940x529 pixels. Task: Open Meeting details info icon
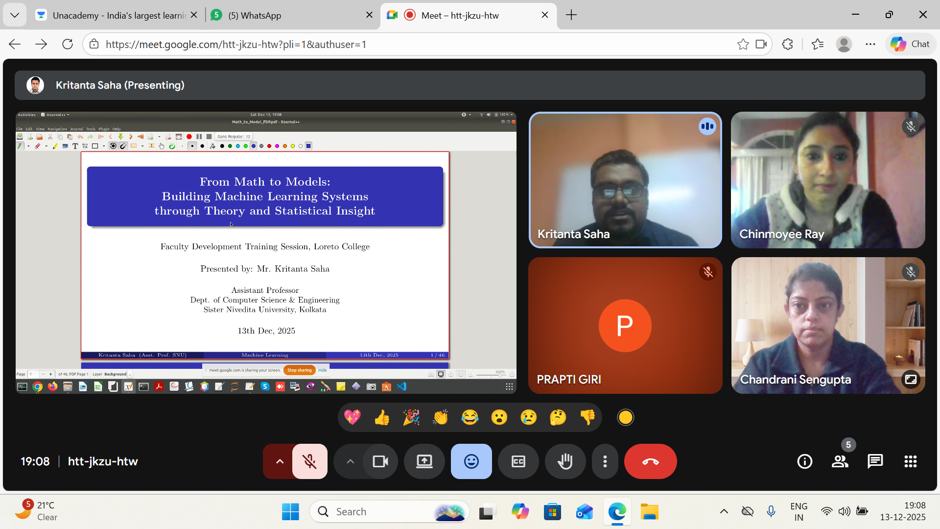click(804, 461)
